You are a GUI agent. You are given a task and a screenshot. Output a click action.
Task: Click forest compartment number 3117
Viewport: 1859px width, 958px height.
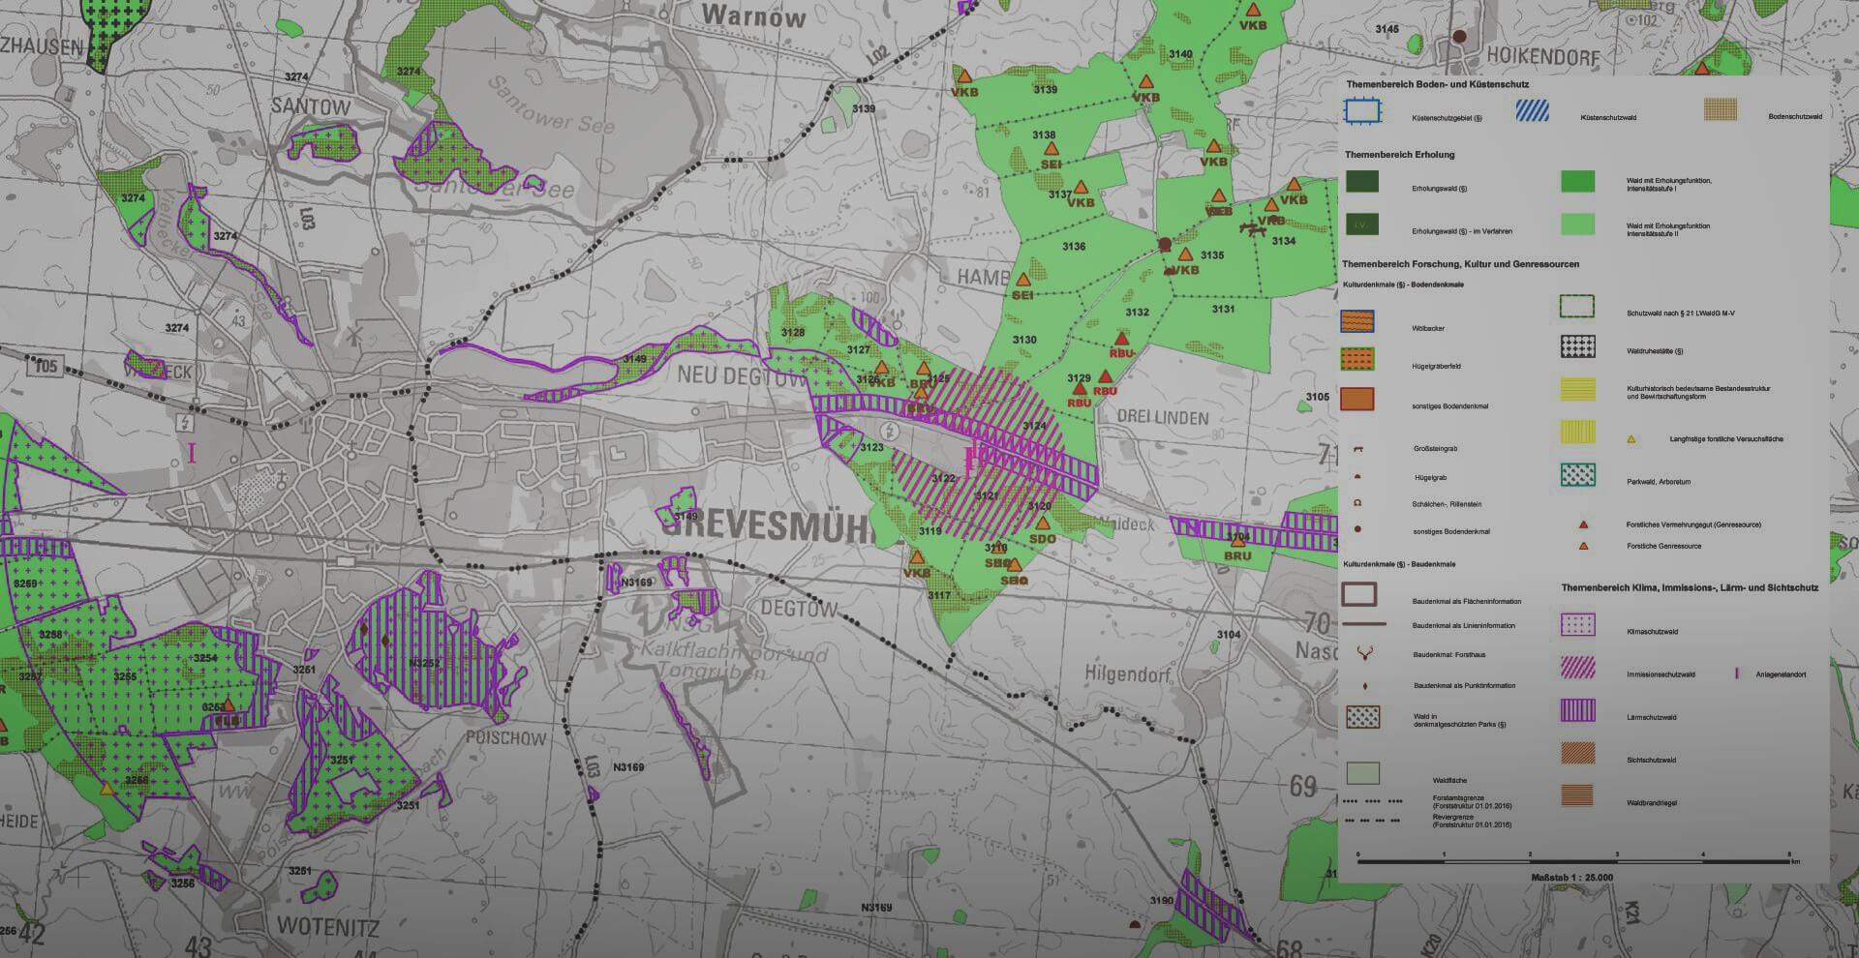click(938, 595)
